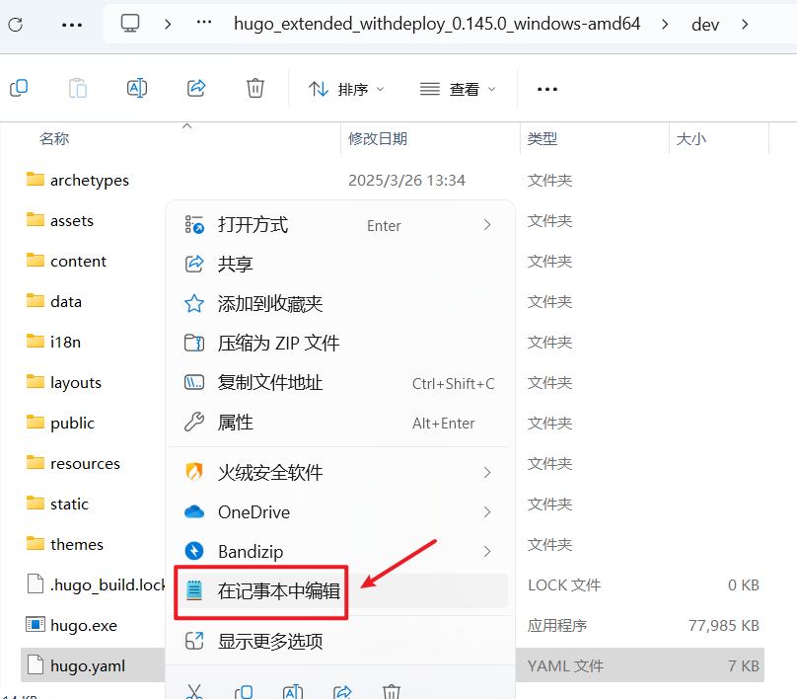Select 在记事本中编辑 from the context menu

click(278, 592)
